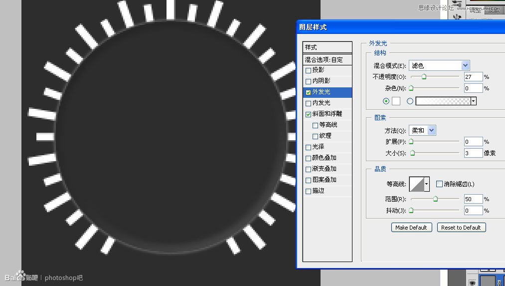This screenshot has height=286, width=505.
Task: Adjust the 不透明度 opacity slider handle
Action: click(x=424, y=77)
